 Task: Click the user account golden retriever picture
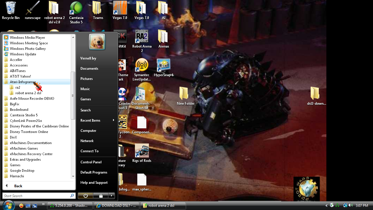(x=97, y=42)
